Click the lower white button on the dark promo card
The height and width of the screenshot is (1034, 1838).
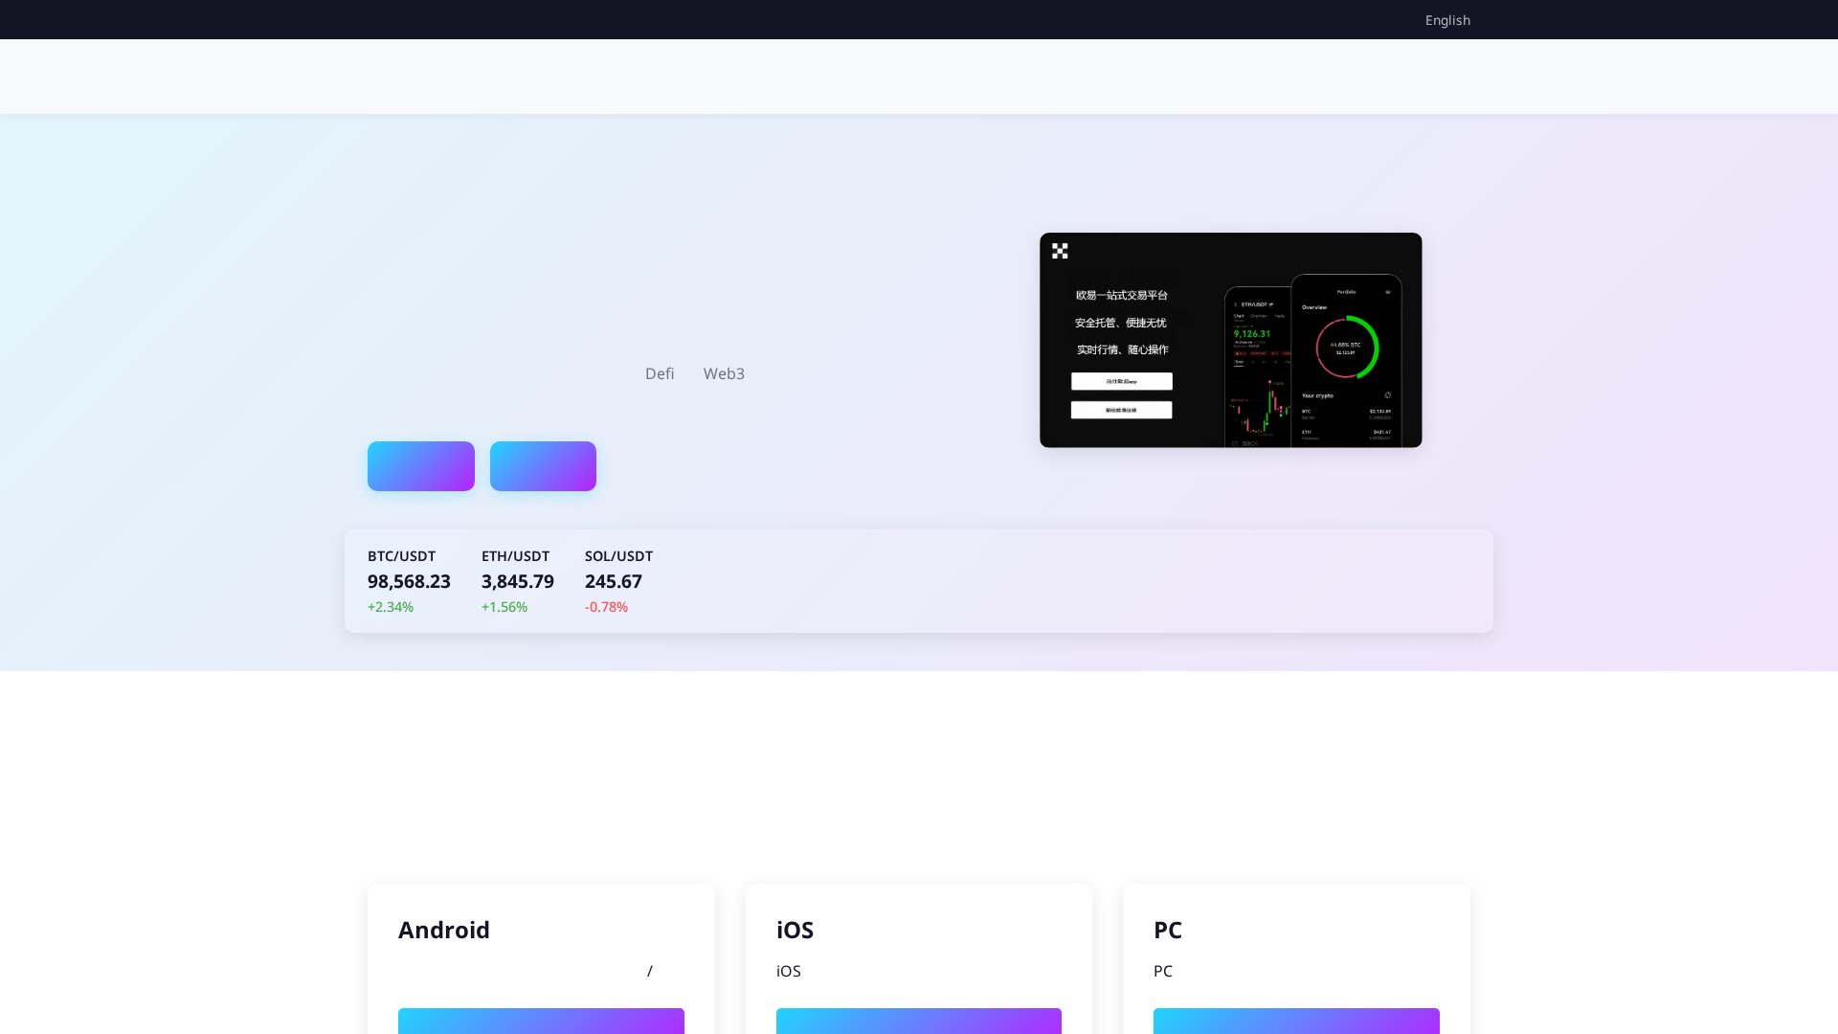(x=1120, y=410)
